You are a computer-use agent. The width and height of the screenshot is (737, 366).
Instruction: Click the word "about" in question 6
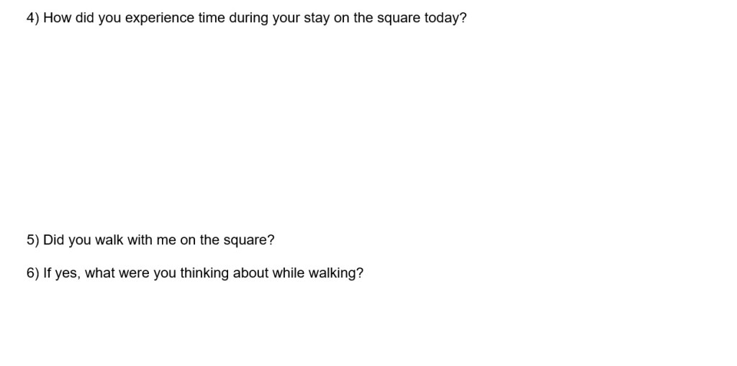tap(250, 273)
